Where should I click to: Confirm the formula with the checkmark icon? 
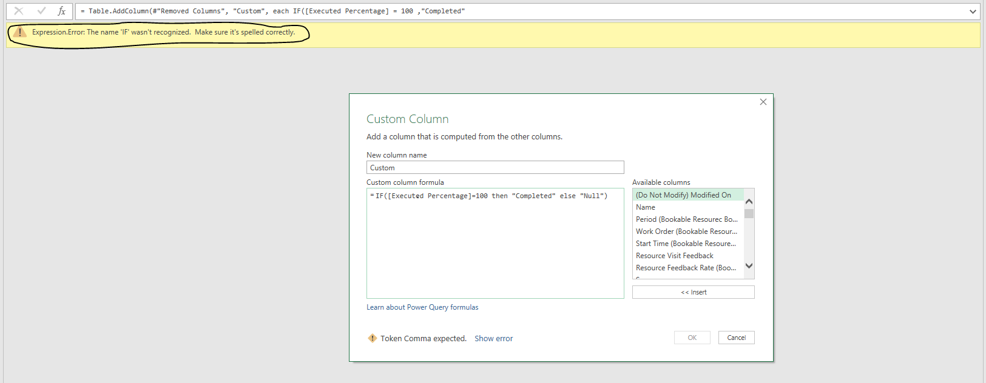tap(41, 11)
